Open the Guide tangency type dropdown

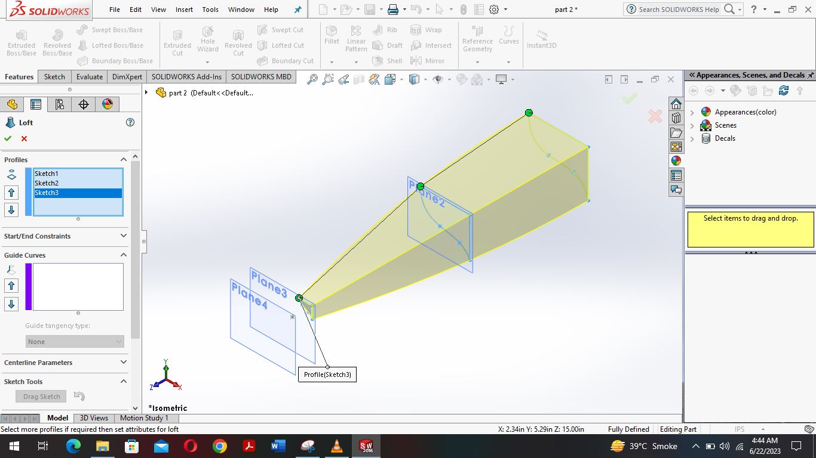point(75,341)
